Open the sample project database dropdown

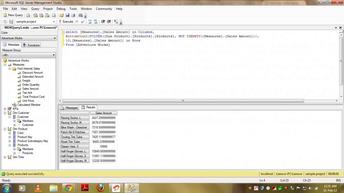[54, 21]
